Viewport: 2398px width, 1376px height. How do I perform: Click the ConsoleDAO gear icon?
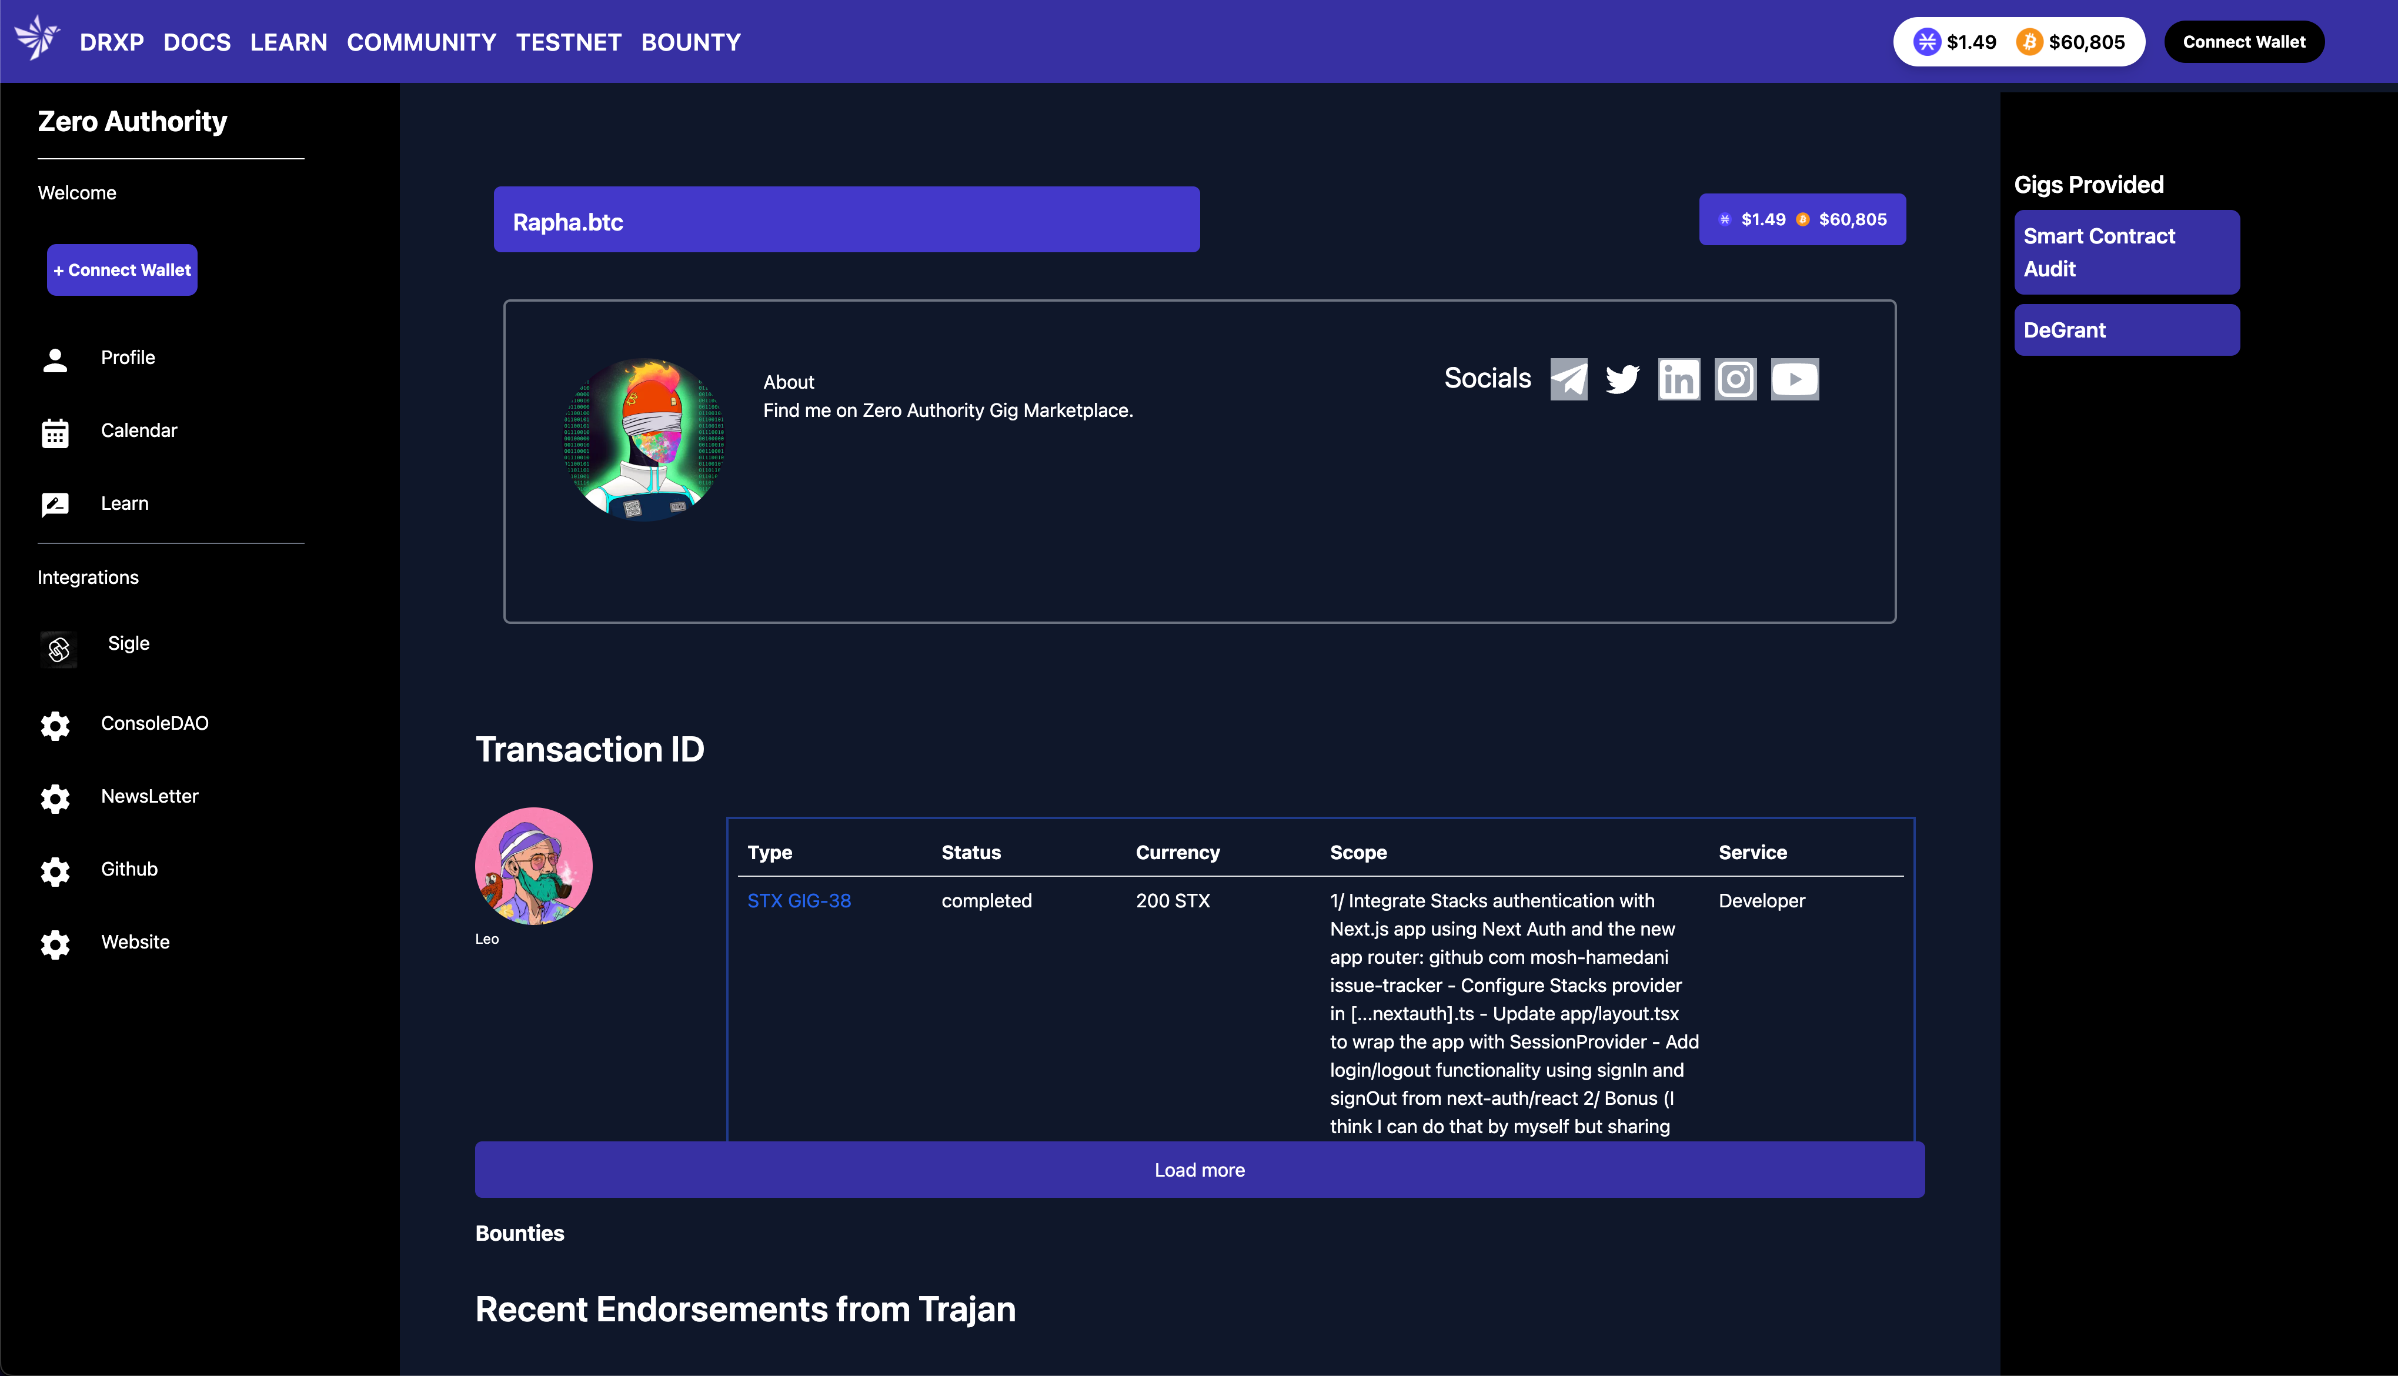coord(55,725)
